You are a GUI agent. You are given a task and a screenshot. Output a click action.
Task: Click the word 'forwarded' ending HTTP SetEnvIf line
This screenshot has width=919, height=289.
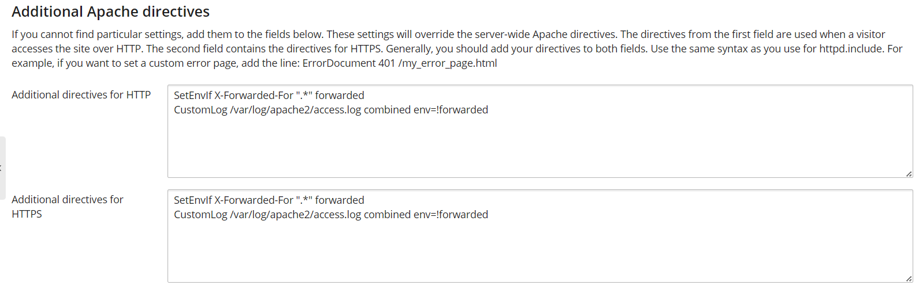pos(340,96)
